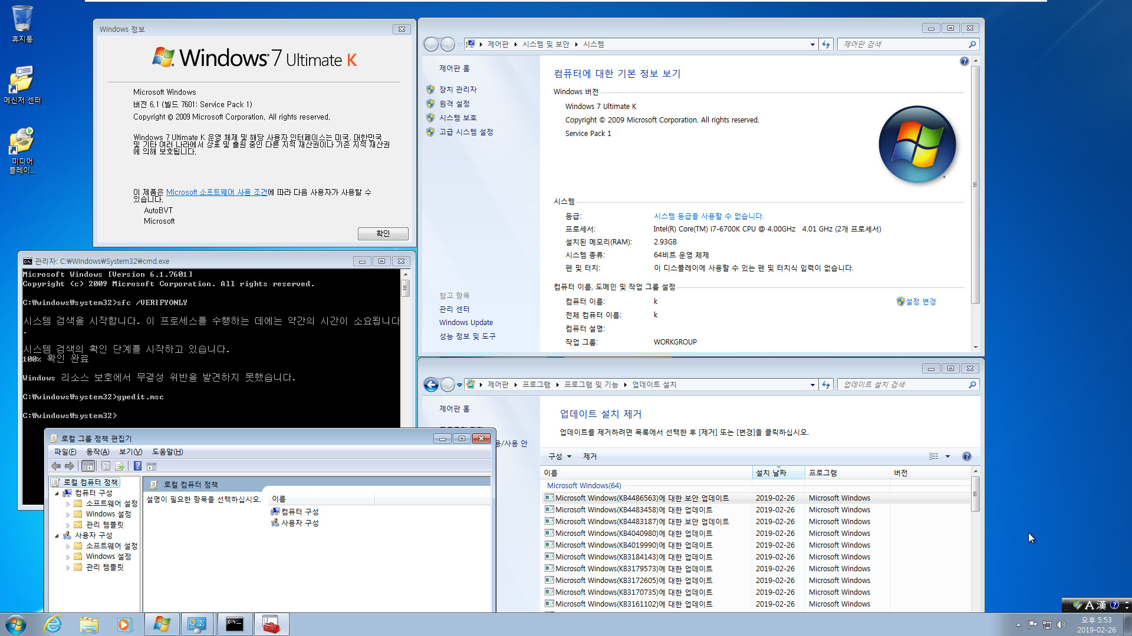Click 확인 button in Windows 정보 dialog
The width and height of the screenshot is (1132, 636).
coord(383,233)
